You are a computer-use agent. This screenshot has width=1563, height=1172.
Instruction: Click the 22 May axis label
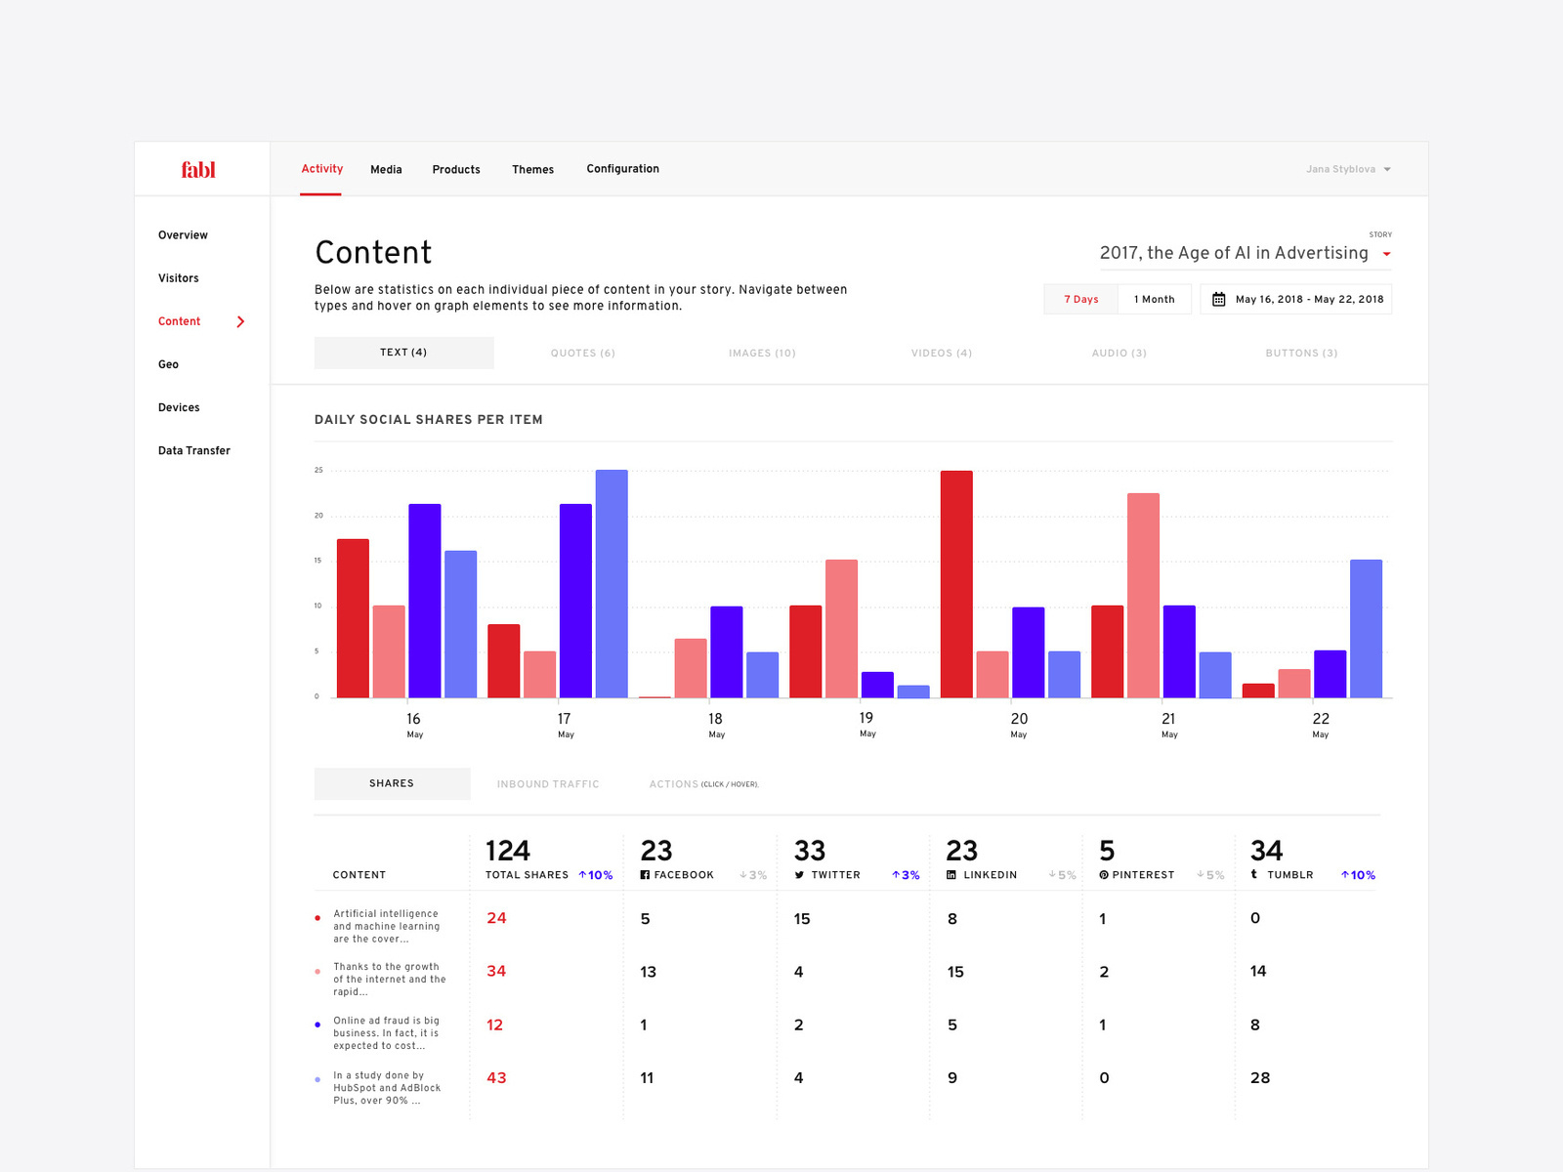click(x=1321, y=725)
